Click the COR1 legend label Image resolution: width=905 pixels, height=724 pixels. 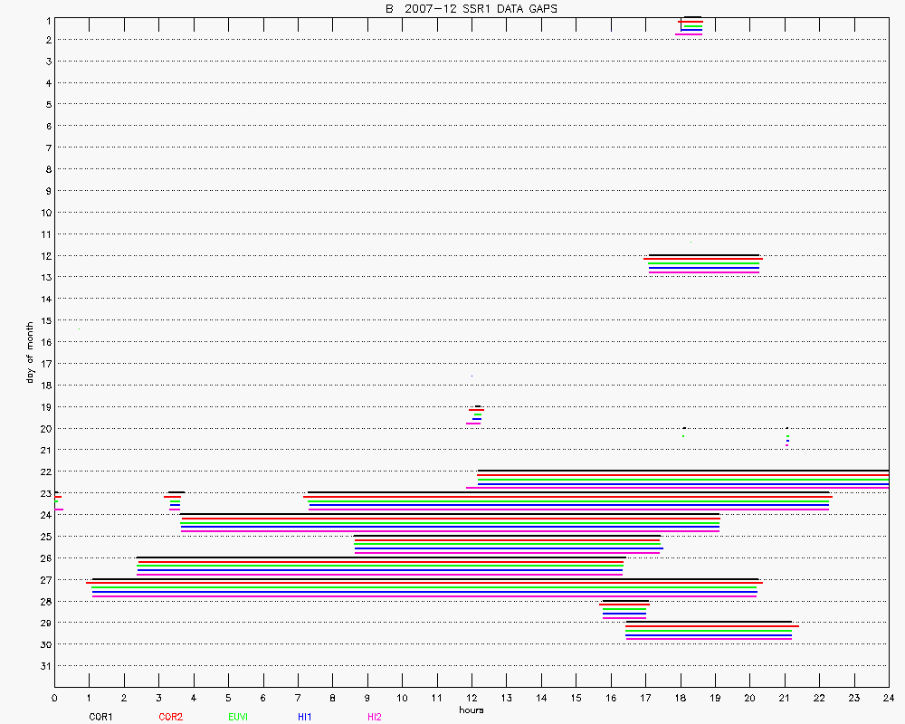pos(100,717)
